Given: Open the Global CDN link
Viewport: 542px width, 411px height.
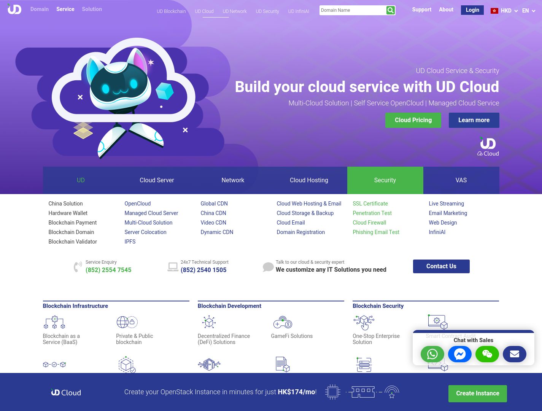Looking at the screenshot, I should [214, 204].
